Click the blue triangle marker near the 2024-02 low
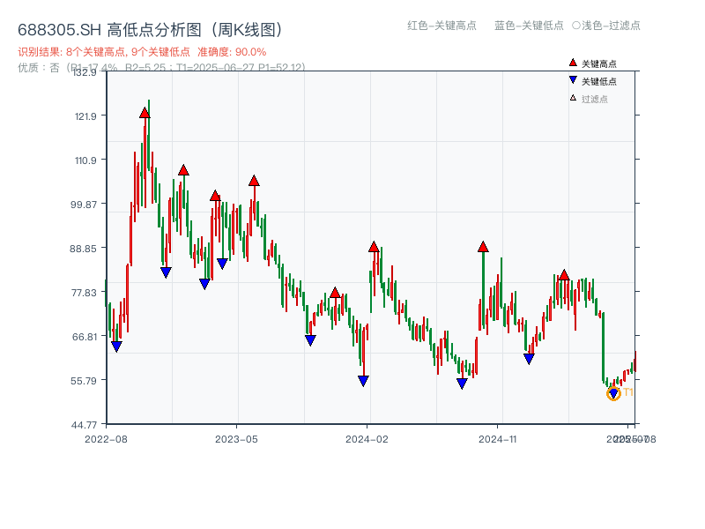The width and height of the screenshot is (705, 529). pyautogui.click(x=363, y=379)
